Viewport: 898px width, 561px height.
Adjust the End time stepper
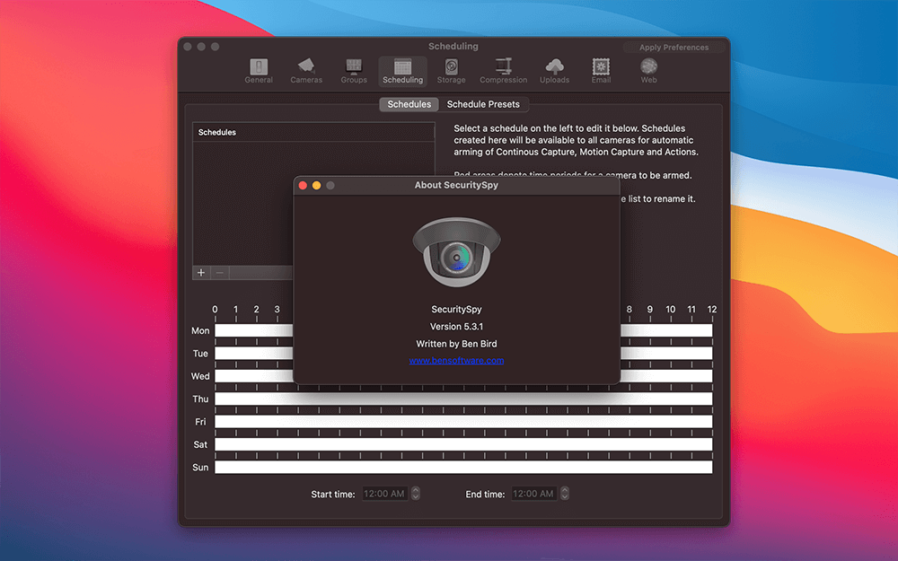pos(565,494)
